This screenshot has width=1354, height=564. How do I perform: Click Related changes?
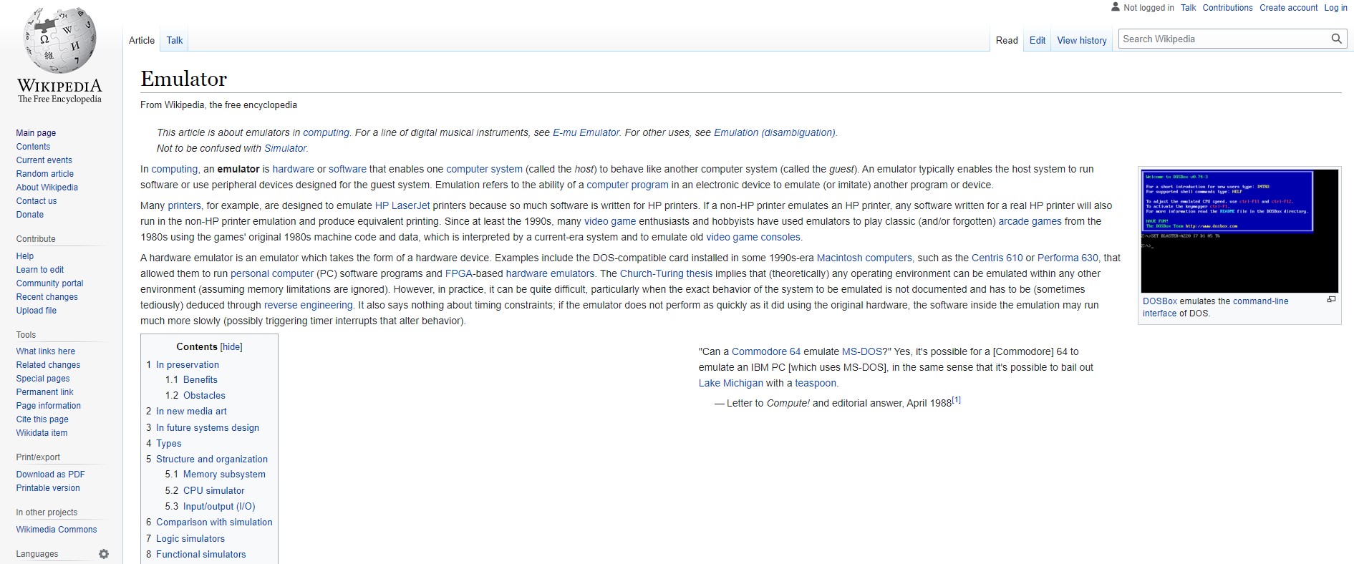pyautogui.click(x=49, y=365)
